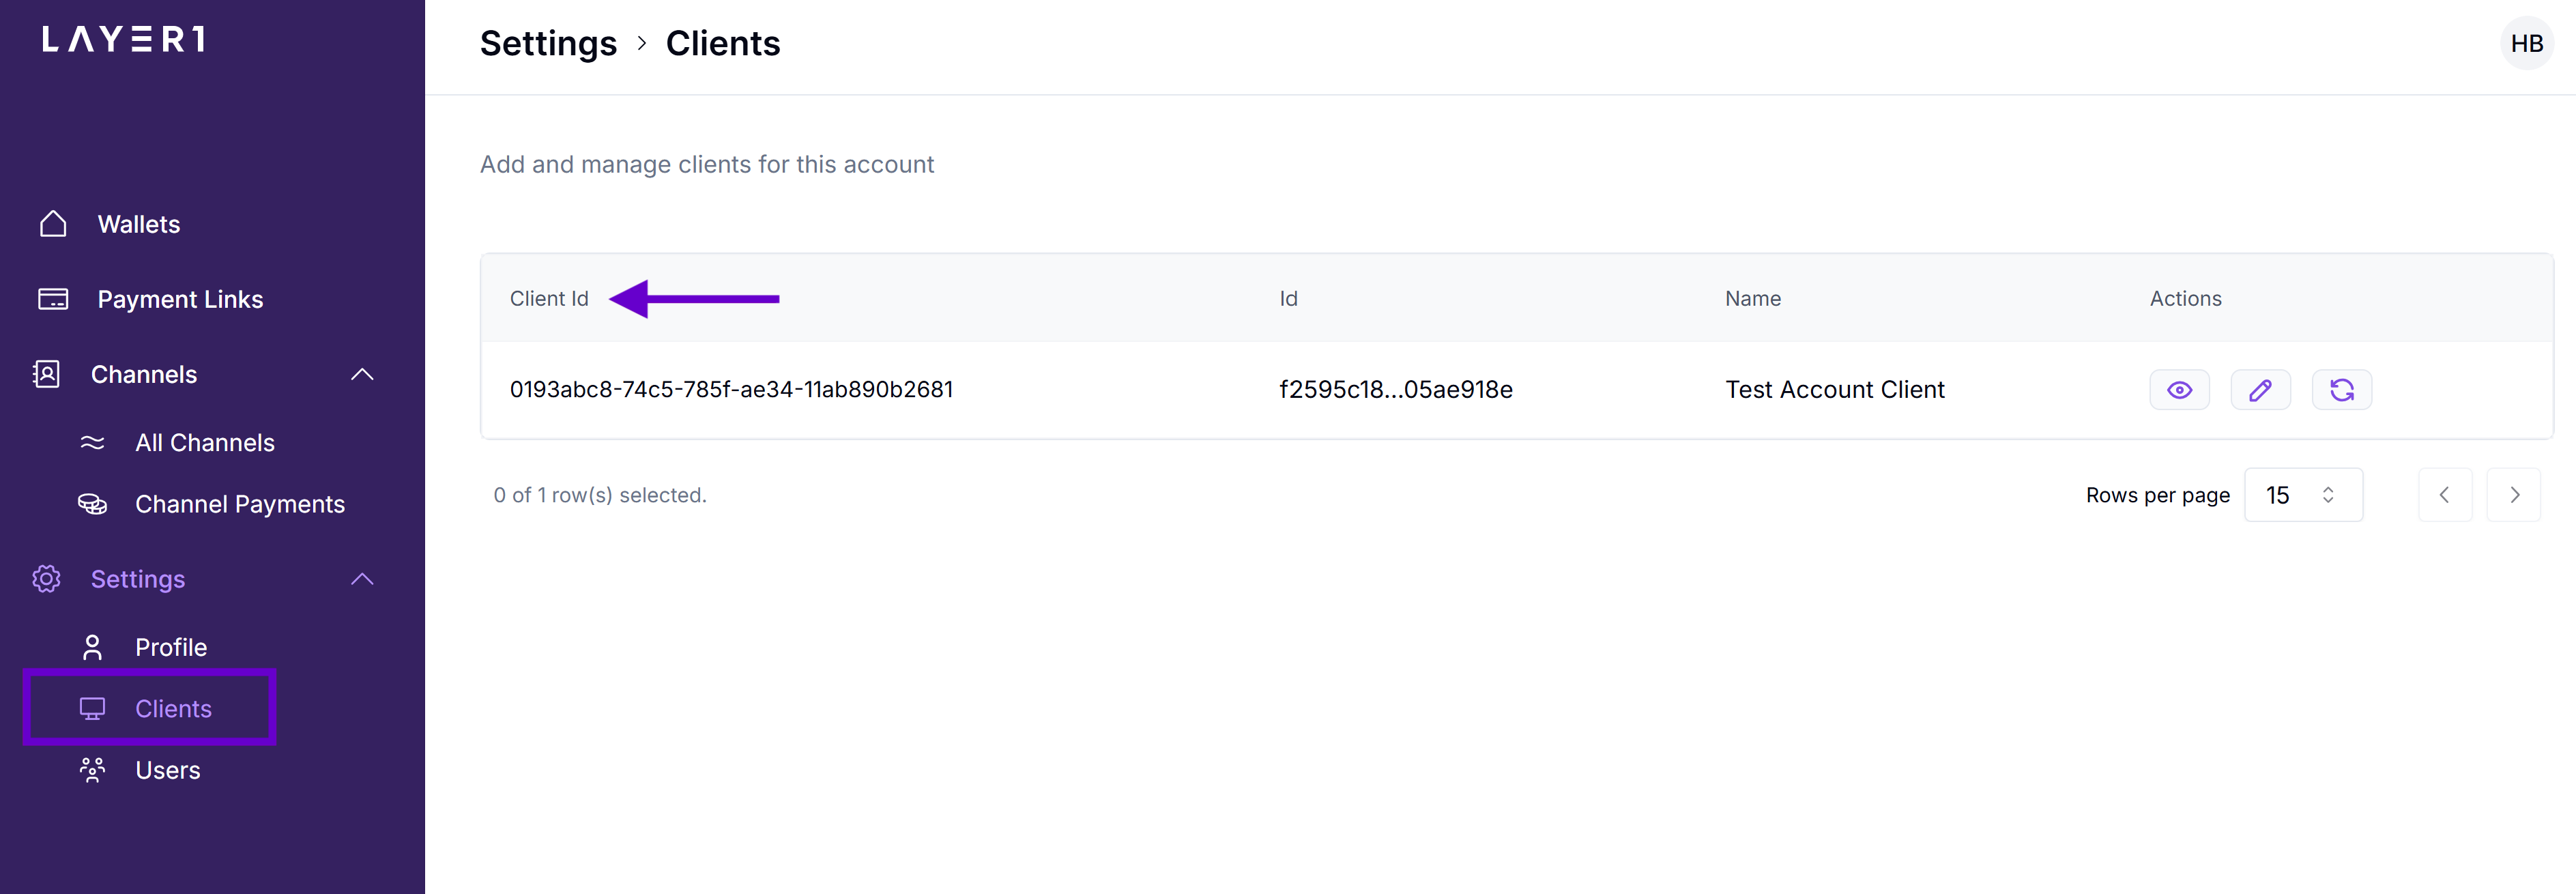Click the Name column header
Viewport: 2576px width, 894px height.
point(1752,298)
